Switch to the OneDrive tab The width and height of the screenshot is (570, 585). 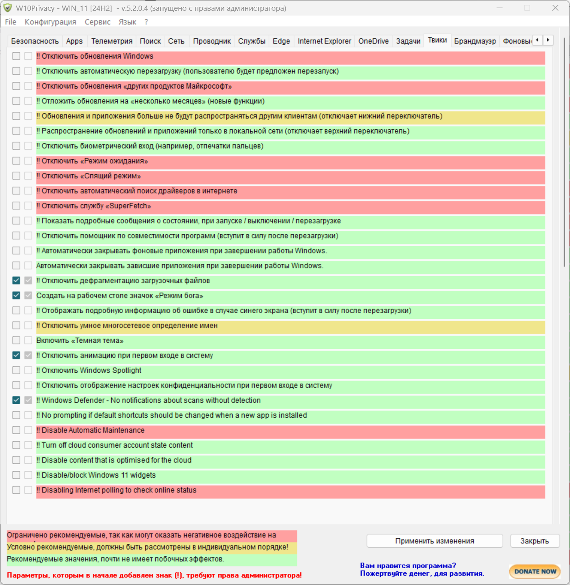373,41
